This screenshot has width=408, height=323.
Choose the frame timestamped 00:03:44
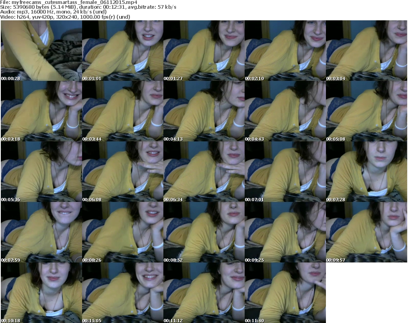click(123, 111)
